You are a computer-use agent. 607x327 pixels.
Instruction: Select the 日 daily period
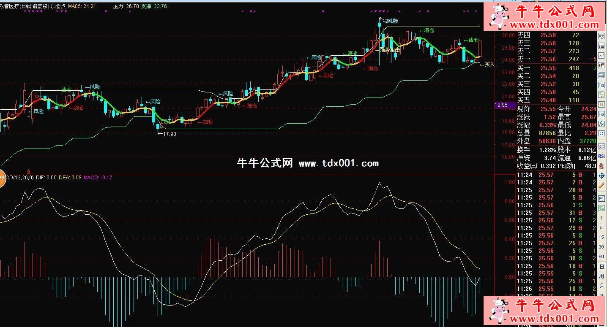click(x=601, y=266)
